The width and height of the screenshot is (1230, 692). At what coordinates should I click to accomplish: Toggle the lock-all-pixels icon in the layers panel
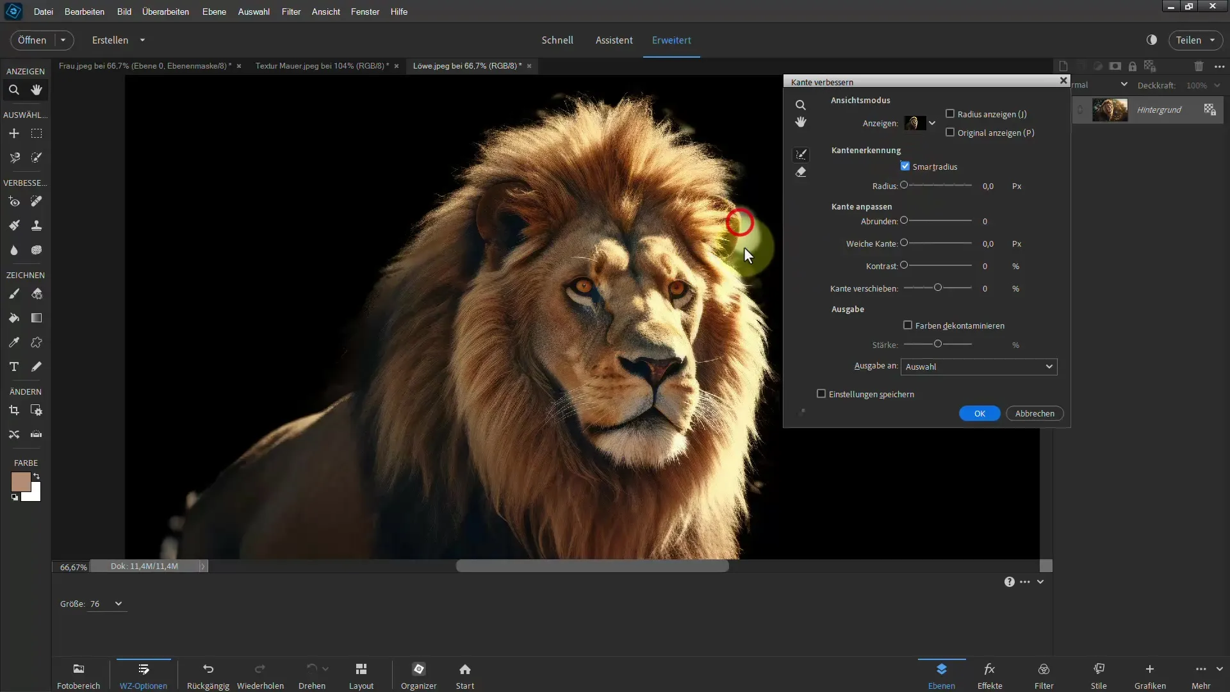click(1133, 66)
